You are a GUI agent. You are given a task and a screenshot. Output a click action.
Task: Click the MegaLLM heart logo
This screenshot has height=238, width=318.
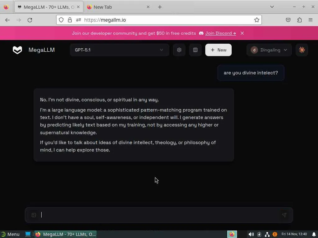point(17,50)
